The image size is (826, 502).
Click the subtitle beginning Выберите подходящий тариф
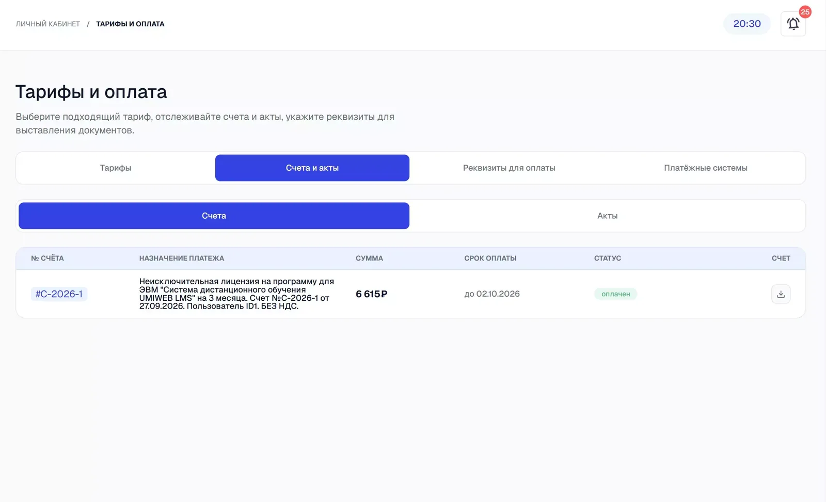(205, 123)
